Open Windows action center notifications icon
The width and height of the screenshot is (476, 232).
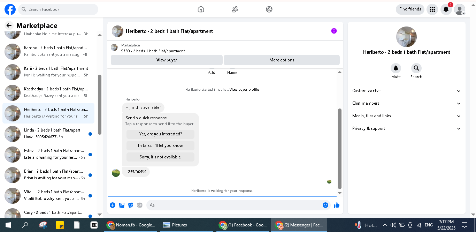[464, 225]
